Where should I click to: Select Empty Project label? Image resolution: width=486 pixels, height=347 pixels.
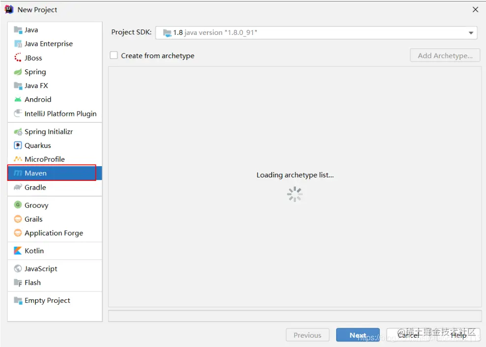click(48, 300)
